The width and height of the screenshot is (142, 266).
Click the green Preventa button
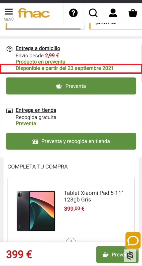pyautogui.click(x=71, y=86)
